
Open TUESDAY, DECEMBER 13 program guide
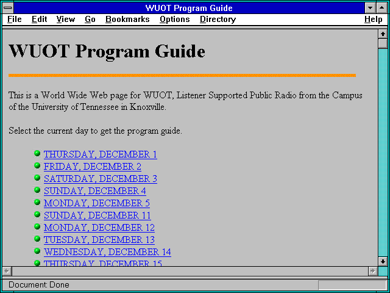(99, 240)
